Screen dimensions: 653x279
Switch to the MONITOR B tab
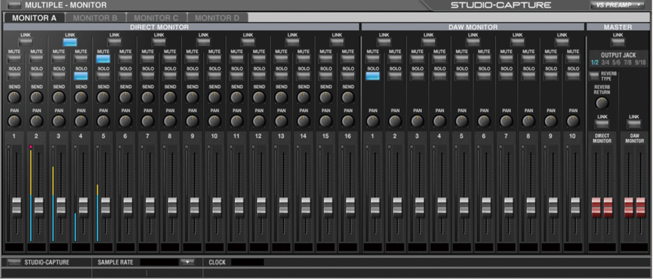95,18
